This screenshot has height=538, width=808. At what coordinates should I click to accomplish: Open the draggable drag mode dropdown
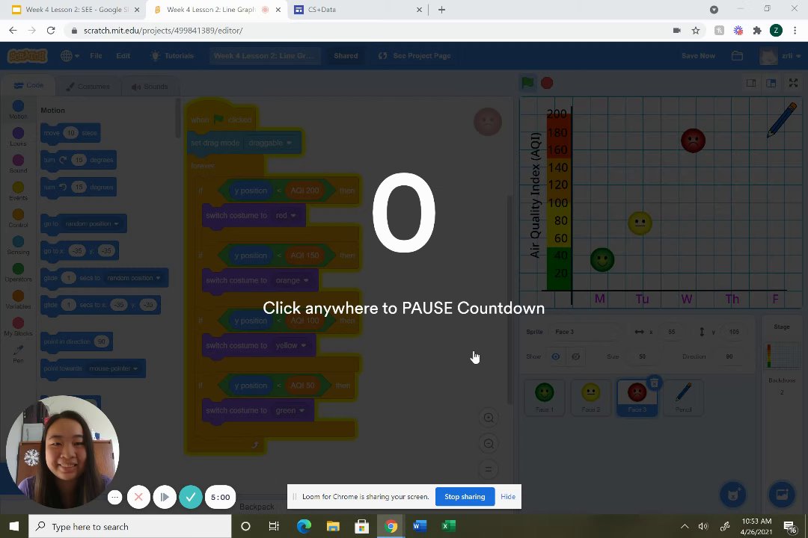270,143
